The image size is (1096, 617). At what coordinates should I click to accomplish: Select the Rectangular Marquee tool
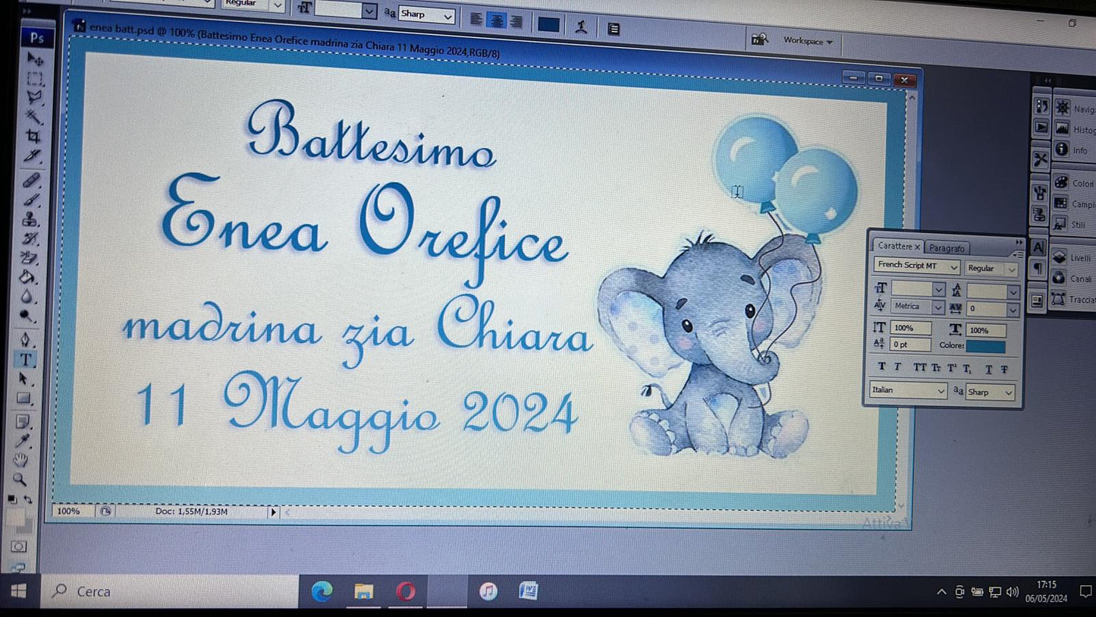(35, 78)
